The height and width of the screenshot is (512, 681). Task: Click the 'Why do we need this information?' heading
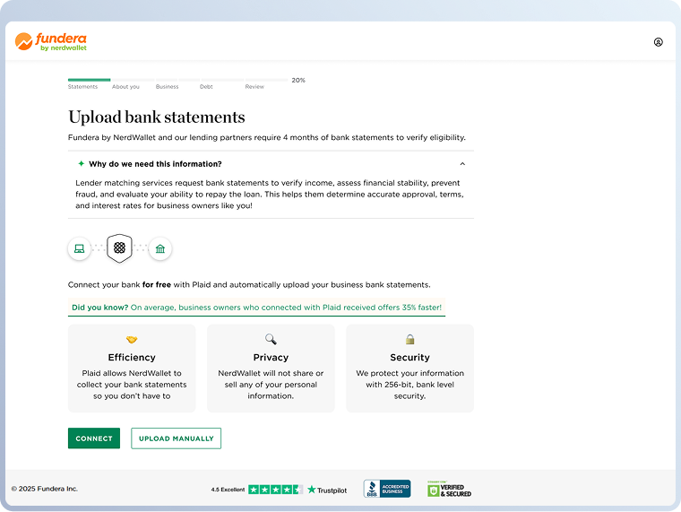point(155,164)
